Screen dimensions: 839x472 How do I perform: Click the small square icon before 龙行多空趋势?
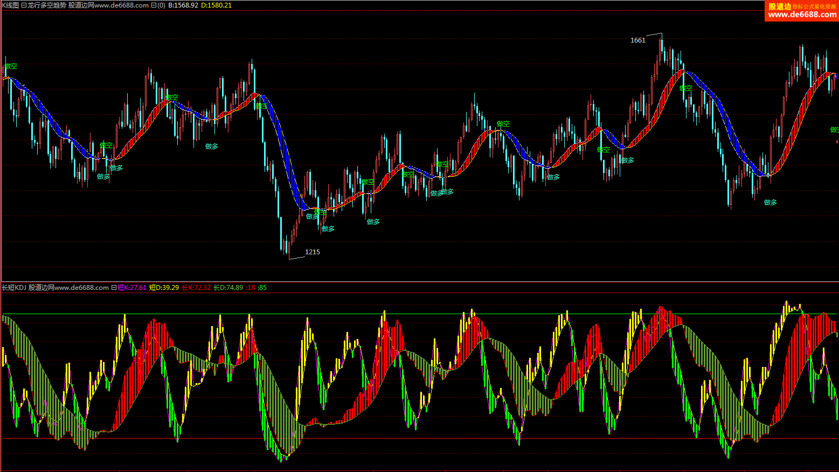(24, 5)
